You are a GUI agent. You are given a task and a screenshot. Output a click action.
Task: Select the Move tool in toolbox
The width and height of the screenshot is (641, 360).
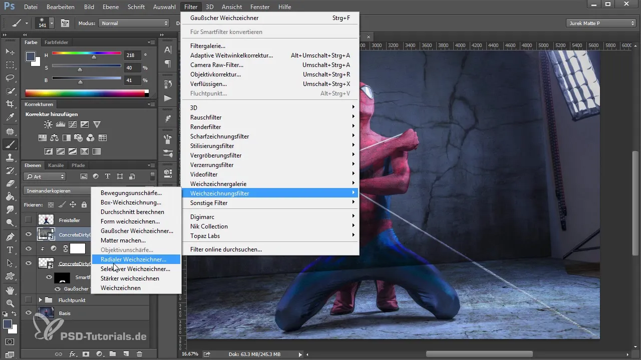click(x=10, y=51)
